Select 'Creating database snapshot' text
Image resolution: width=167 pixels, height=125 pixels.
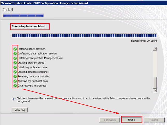click(x=33, y=72)
